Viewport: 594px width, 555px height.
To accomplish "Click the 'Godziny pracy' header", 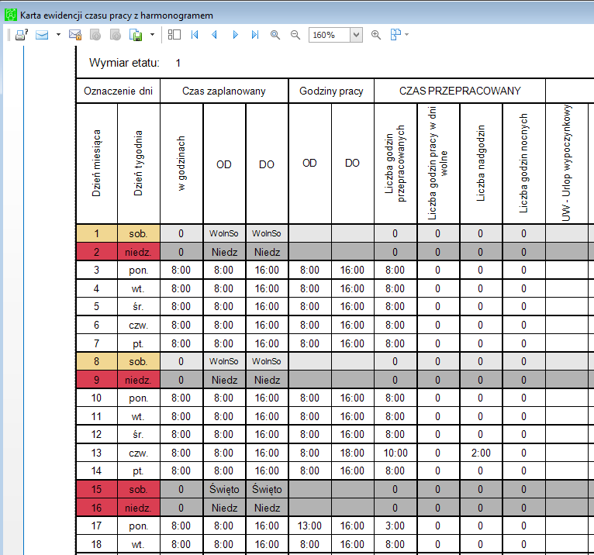I will [x=331, y=91].
